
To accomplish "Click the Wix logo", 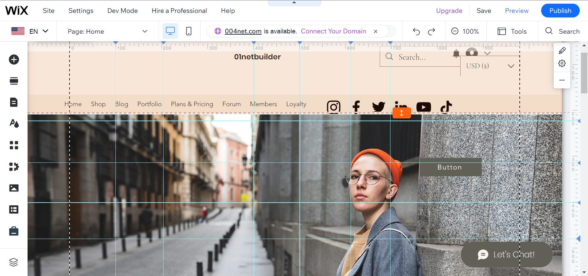I will tap(17, 11).
